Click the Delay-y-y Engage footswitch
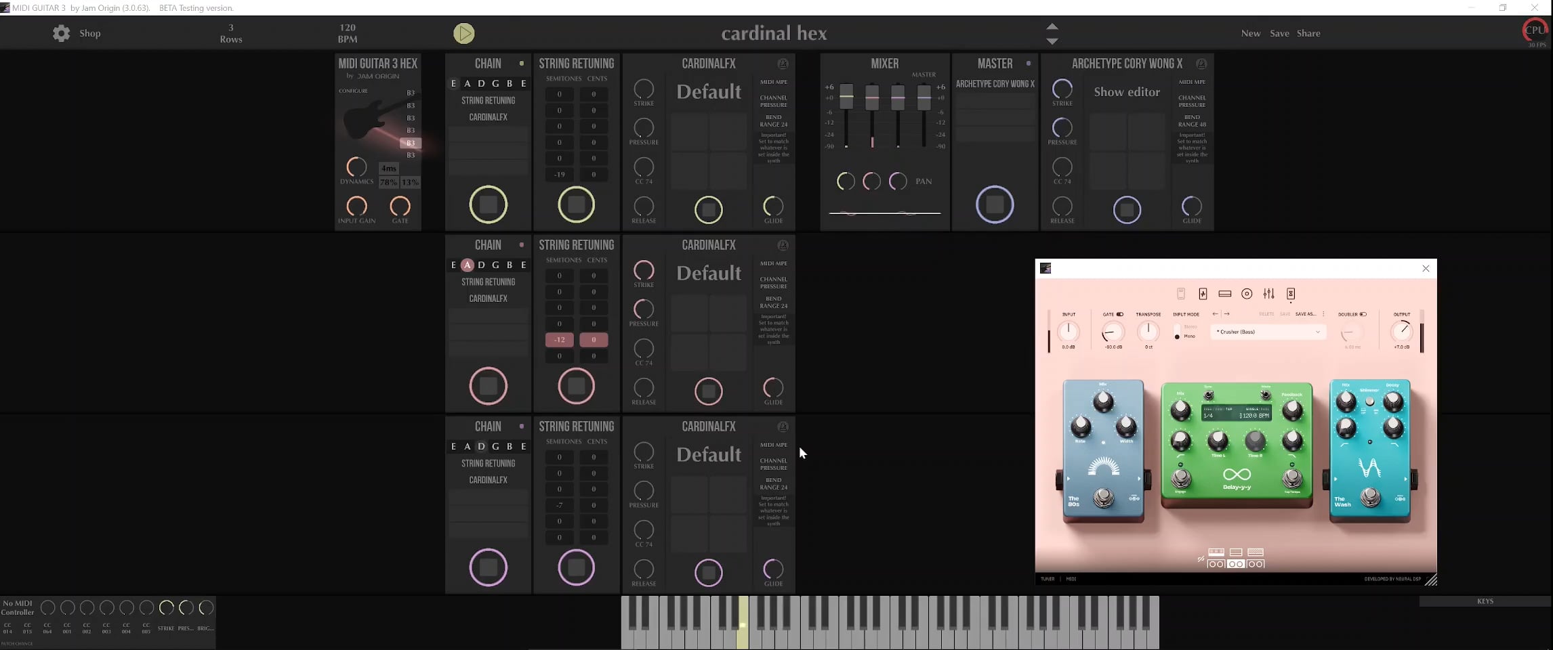This screenshot has width=1553, height=650. click(x=1181, y=479)
